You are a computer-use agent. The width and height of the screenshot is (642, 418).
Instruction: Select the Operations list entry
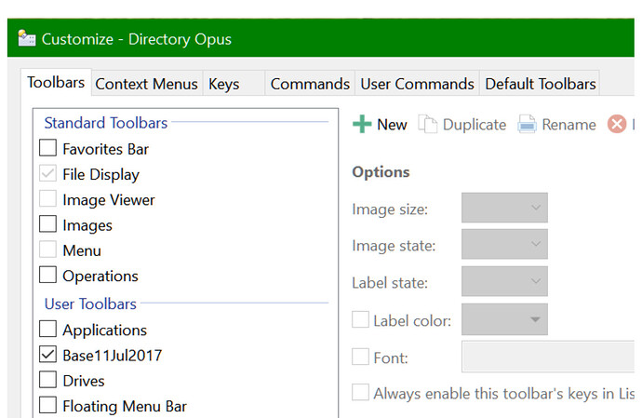click(x=100, y=276)
